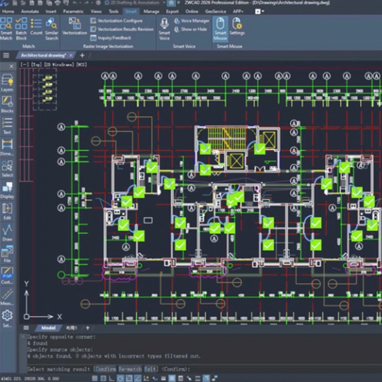382x382 pixels.
Task: Open Vectorization Results Revision
Action: point(122,29)
